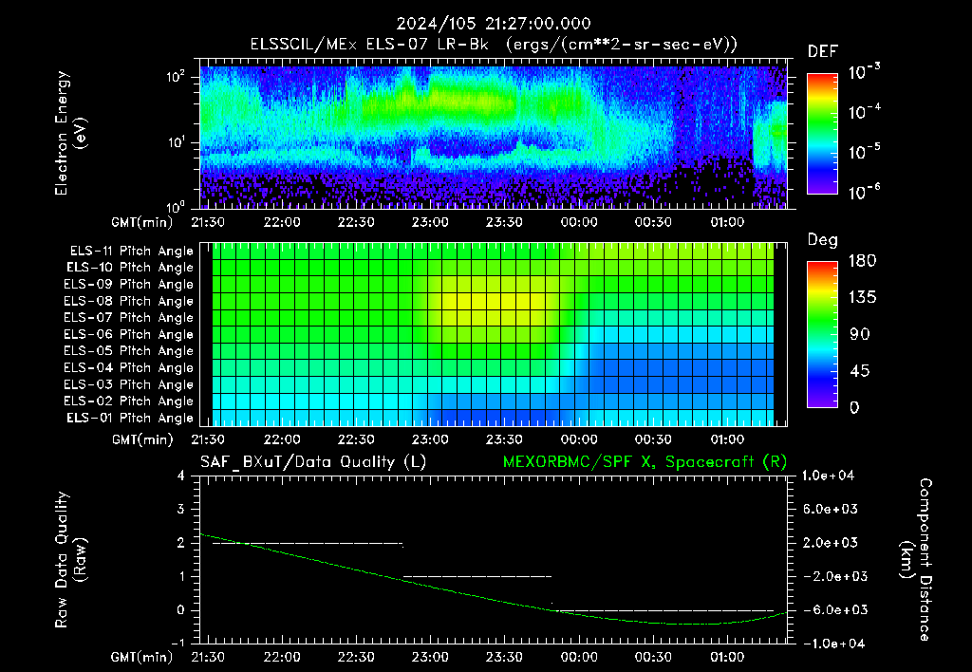Select the ELS-09 Pitch Angle row label

tap(128, 285)
